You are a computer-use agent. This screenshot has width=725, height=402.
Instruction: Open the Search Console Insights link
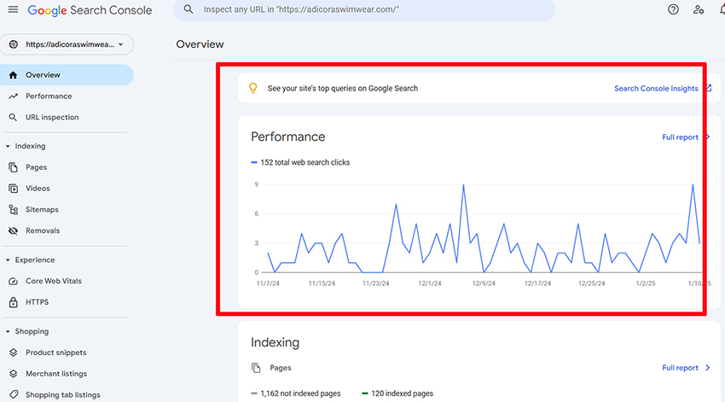(656, 89)
